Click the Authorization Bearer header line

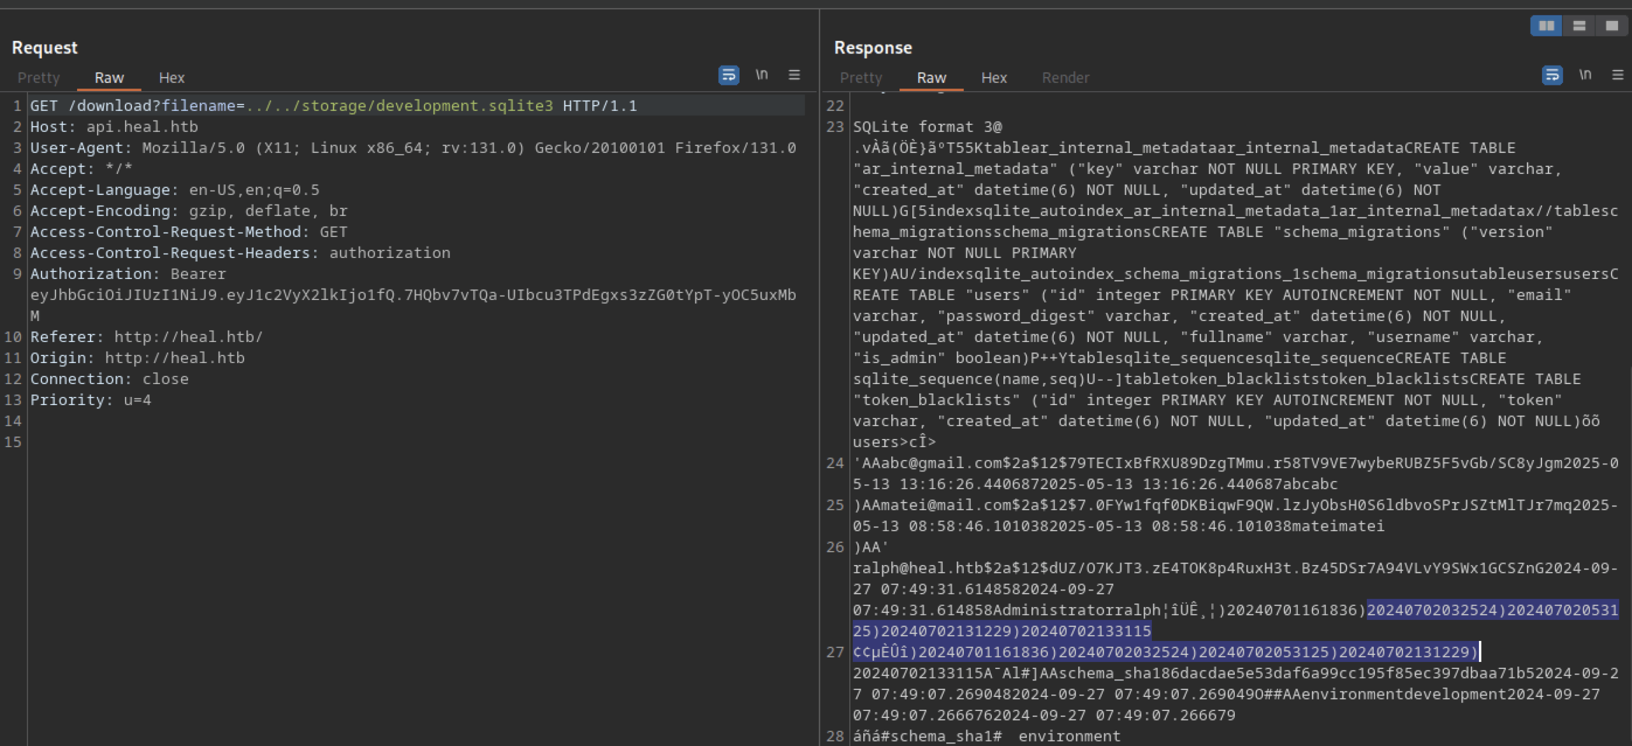(127, 274)
